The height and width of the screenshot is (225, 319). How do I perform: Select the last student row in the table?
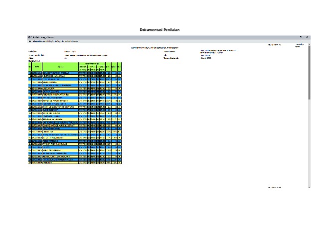click(75, 162)
